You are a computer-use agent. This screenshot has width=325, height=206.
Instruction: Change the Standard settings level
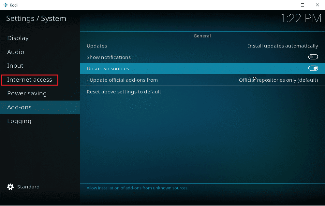coord(28,187)
